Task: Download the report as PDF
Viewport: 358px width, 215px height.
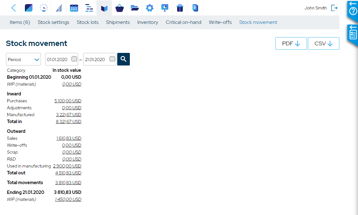Action: [x=291, y=43]
